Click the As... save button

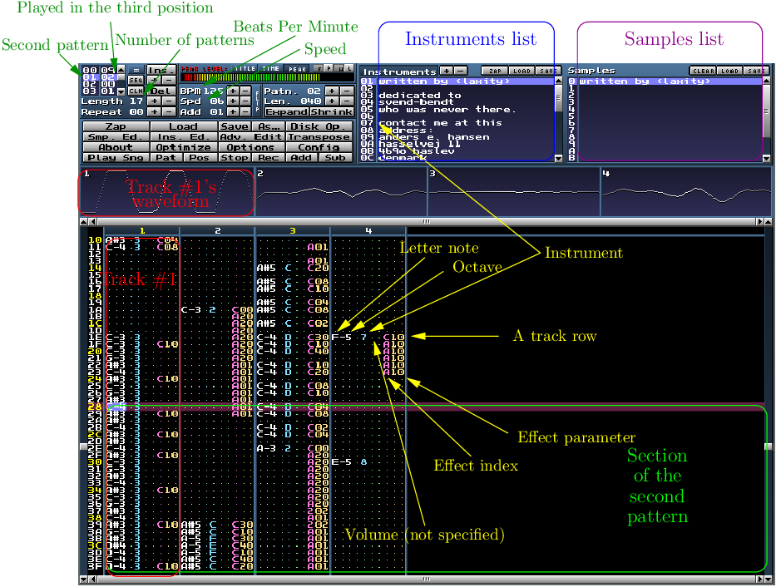(x=269, y=126)
